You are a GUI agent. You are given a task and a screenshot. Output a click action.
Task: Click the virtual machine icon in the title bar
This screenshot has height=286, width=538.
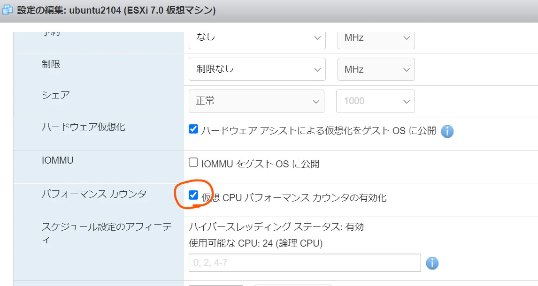tap(8, 10)
